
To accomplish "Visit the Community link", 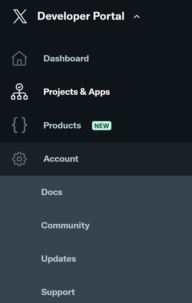I will click(65, 226).
